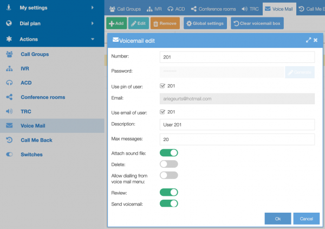Click the My settings person icon

click(x=9, y=8)
